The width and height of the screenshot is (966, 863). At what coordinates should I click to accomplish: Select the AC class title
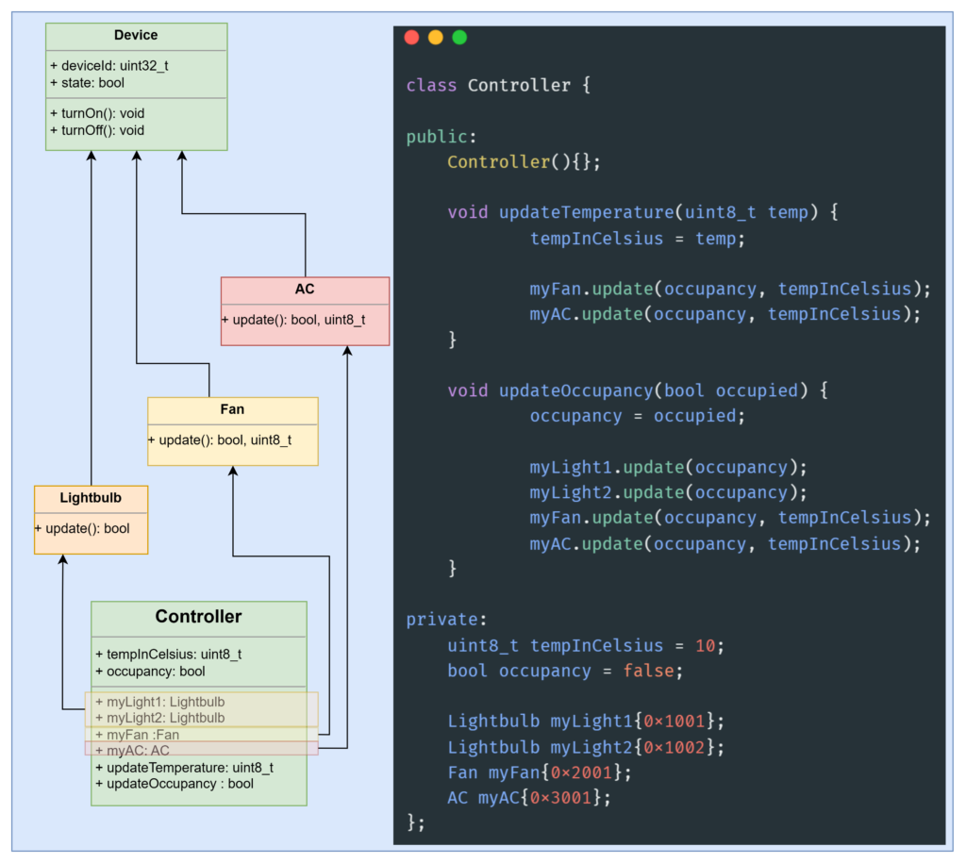(305, 289)
